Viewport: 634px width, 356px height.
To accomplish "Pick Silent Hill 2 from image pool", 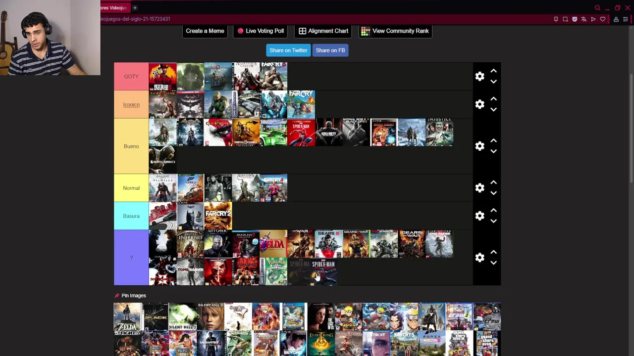I will (x=183, y=316).
